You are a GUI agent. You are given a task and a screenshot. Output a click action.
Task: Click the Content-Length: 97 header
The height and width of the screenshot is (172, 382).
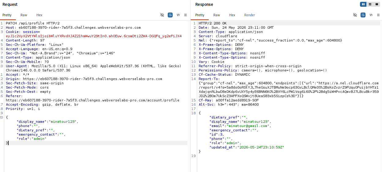(25, 40)
